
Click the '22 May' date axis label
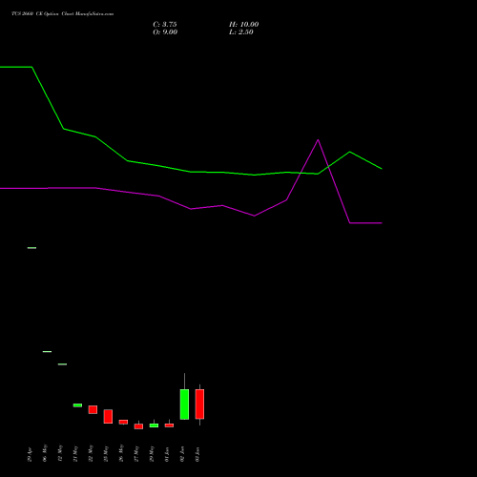(91, 453)
